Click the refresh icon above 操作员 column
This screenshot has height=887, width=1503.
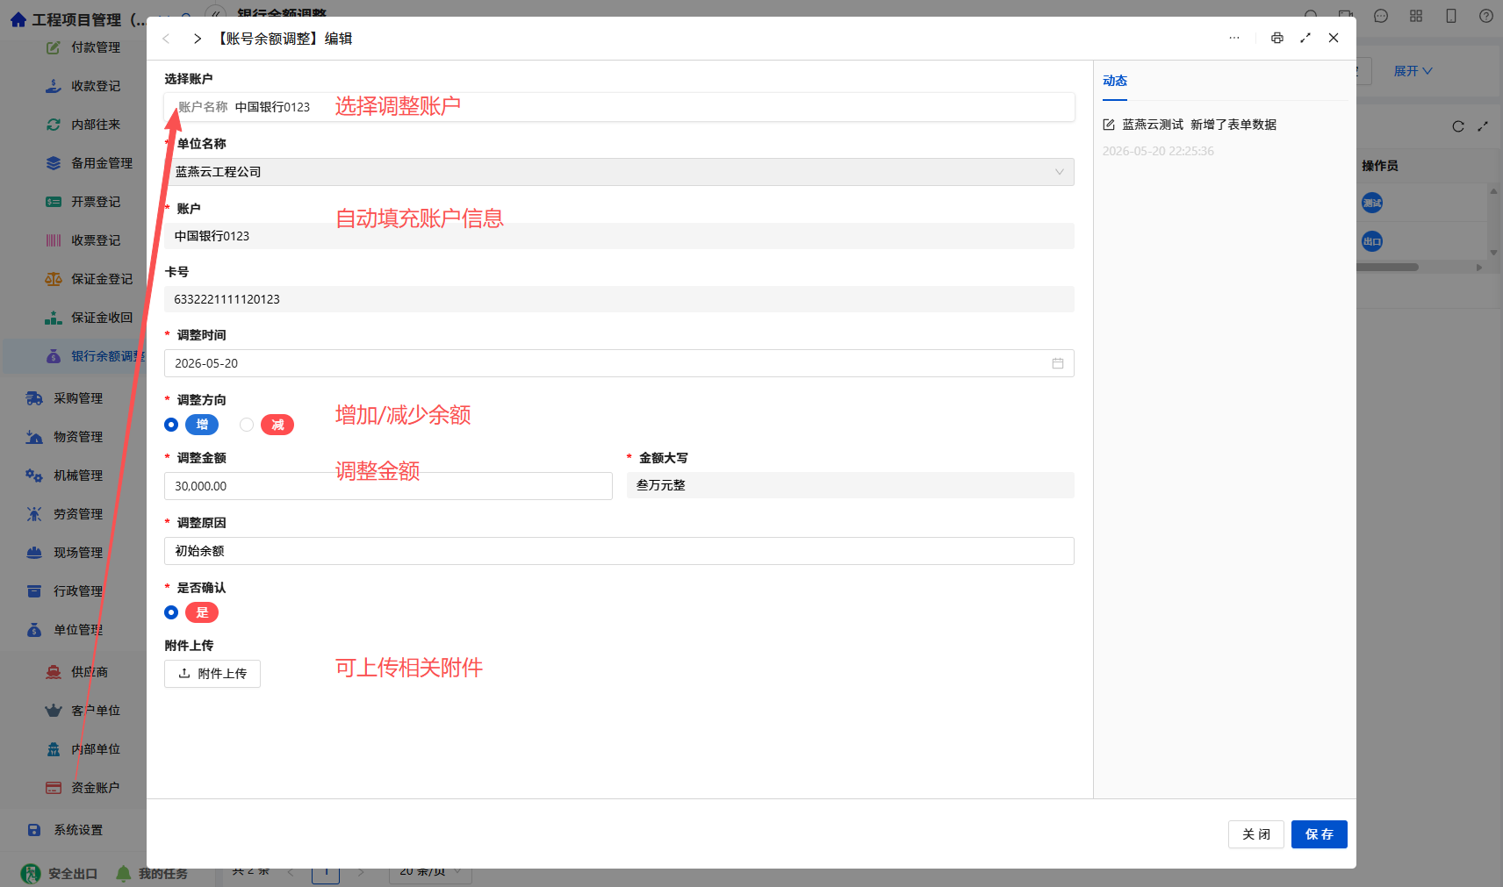pos(1458,126)
